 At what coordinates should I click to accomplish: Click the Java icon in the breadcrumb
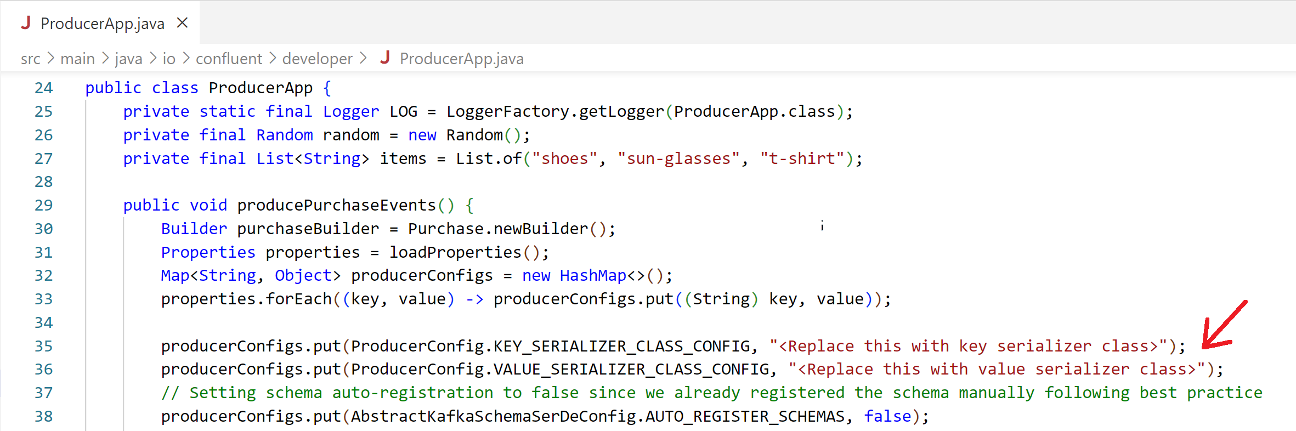pos(385,58)
